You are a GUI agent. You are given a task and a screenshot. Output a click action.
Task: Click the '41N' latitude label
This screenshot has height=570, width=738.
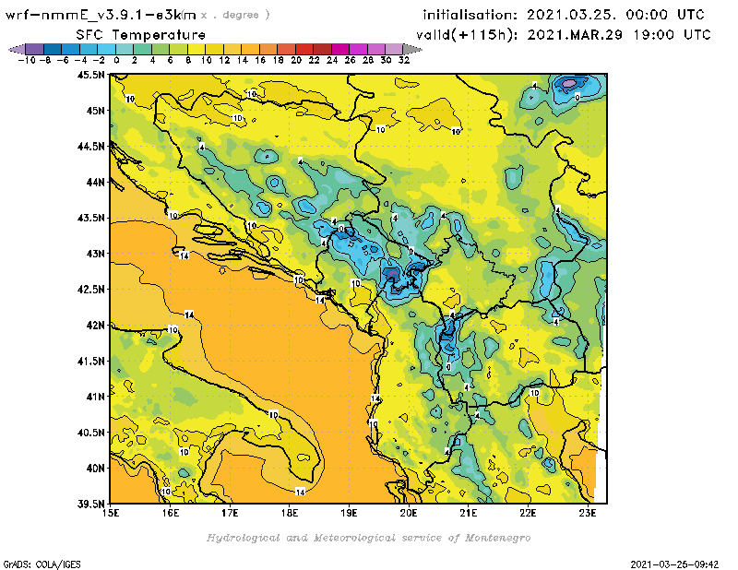tap(95, 397)
